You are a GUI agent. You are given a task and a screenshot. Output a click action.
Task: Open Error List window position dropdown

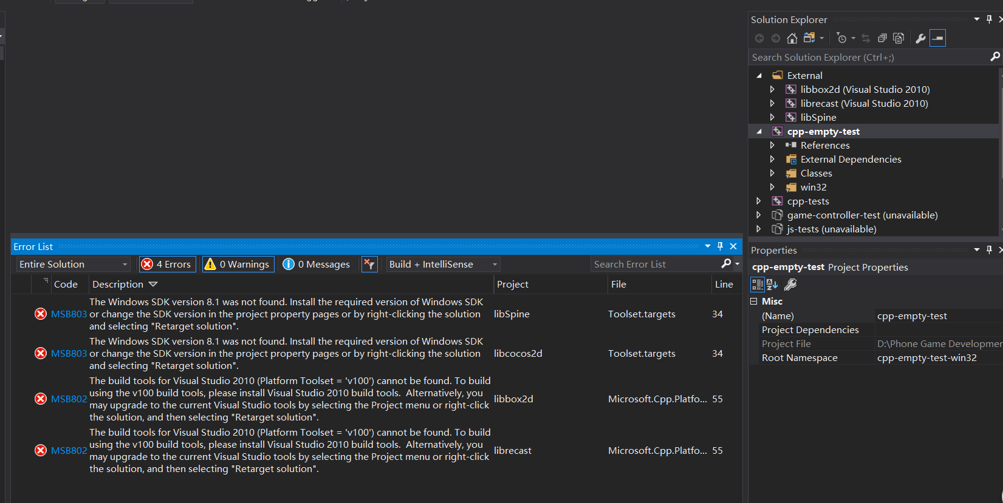pos(708,246)
